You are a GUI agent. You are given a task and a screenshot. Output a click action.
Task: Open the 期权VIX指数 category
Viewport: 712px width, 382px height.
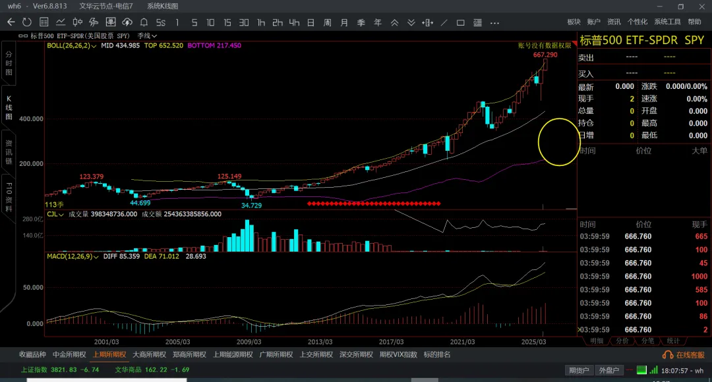tap(398, 355)
